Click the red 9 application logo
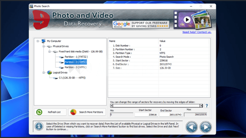The image size is (246, 138). tap(41, 20)
